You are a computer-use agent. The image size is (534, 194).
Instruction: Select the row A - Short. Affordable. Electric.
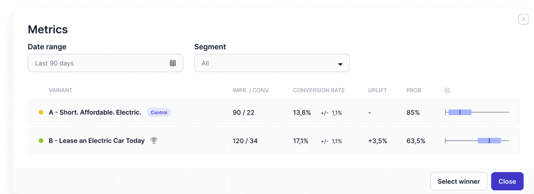tap(273, 112)
